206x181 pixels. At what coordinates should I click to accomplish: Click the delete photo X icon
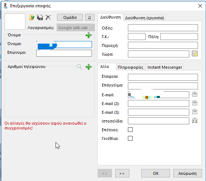pyautogui.click(x=48, y=17)
